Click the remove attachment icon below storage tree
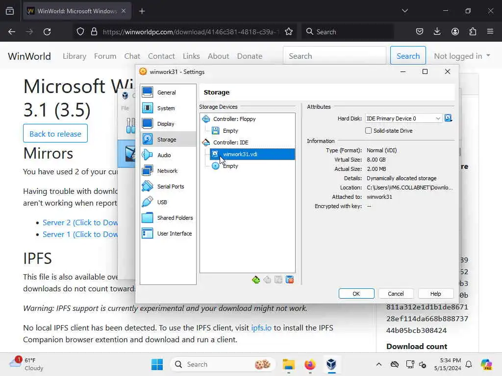Image resolution: width=502 pixels, height=376 pixels. 290,280
